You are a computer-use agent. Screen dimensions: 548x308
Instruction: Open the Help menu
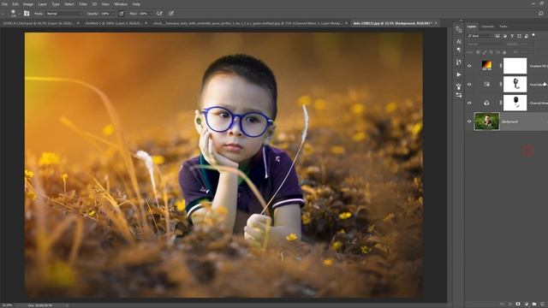pos(136,4)
